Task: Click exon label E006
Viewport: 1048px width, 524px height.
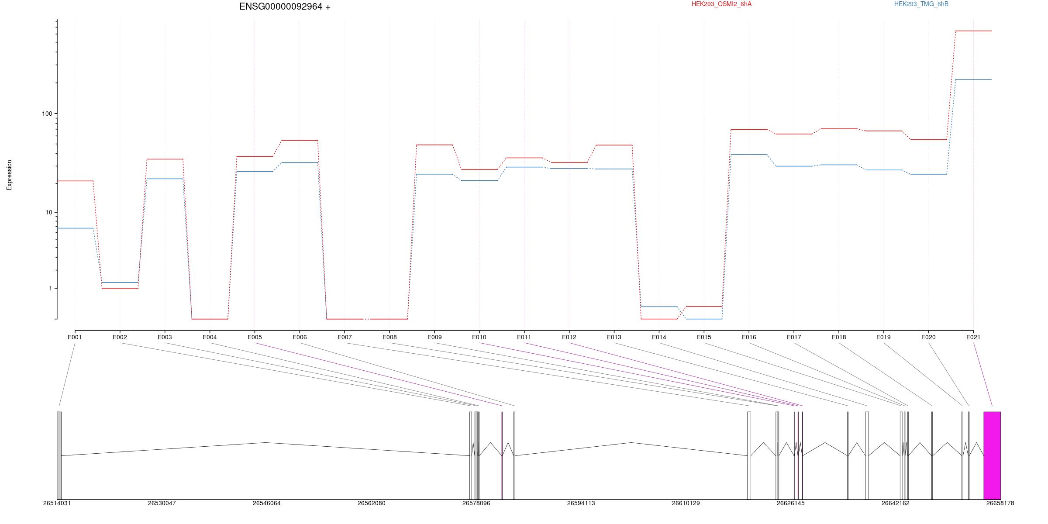Action: [x=300, y=337]
